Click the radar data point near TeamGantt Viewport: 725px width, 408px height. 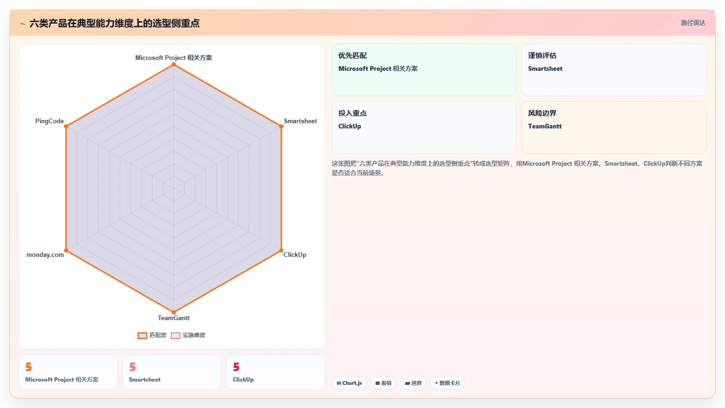pos(173,312)
